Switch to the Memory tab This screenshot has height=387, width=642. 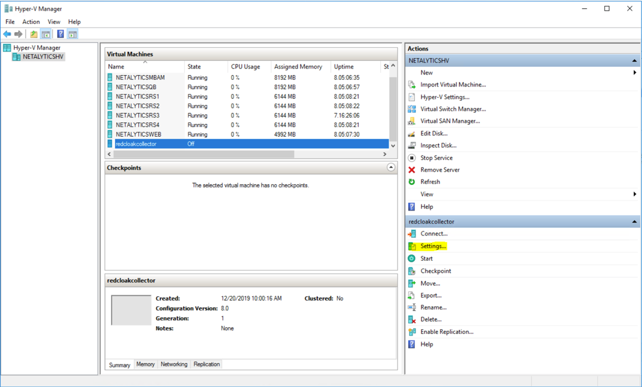[145, 364]
